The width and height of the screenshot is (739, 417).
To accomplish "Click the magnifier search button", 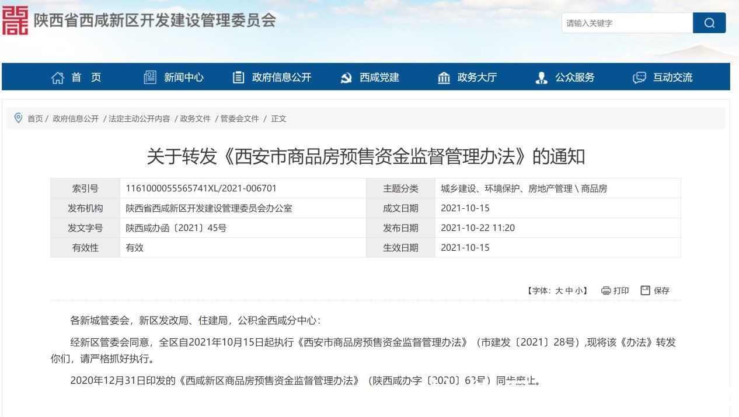I will coord(709,23).
